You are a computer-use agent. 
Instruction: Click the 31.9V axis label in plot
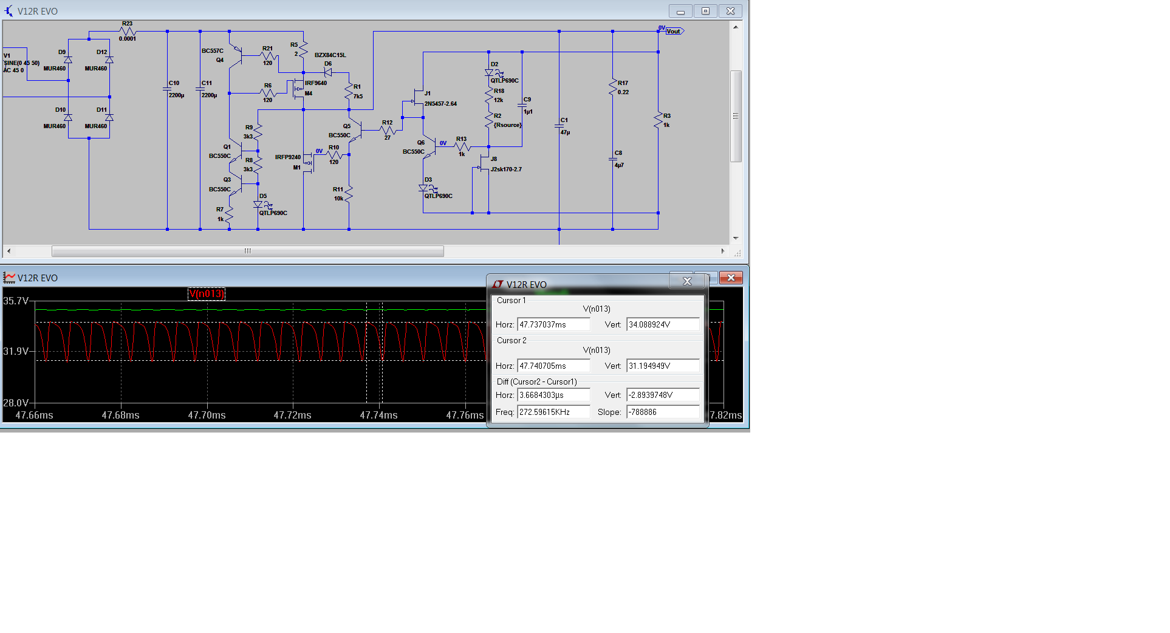tap(16, 351)
